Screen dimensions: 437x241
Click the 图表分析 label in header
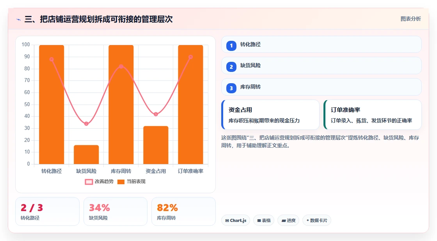410,19
